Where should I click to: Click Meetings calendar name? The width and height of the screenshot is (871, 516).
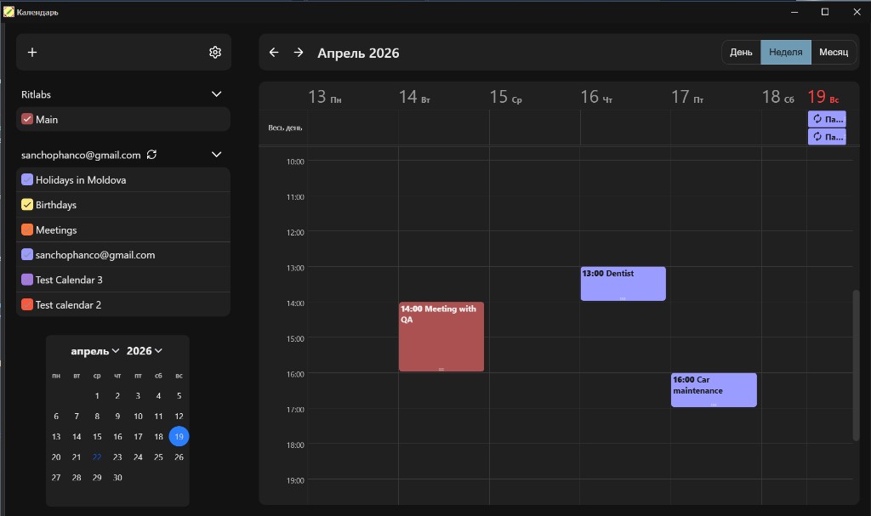coord(56,230)
